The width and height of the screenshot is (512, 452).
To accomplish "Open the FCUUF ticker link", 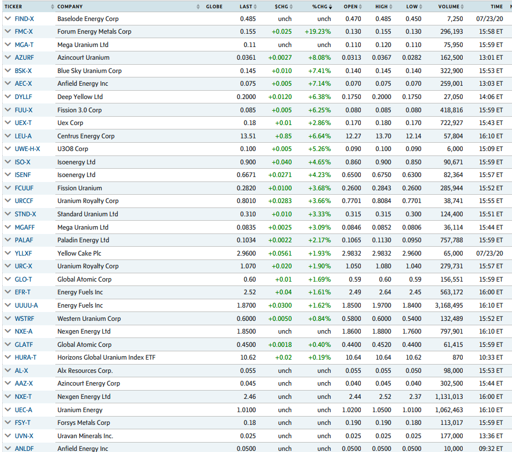I will 24,188.
